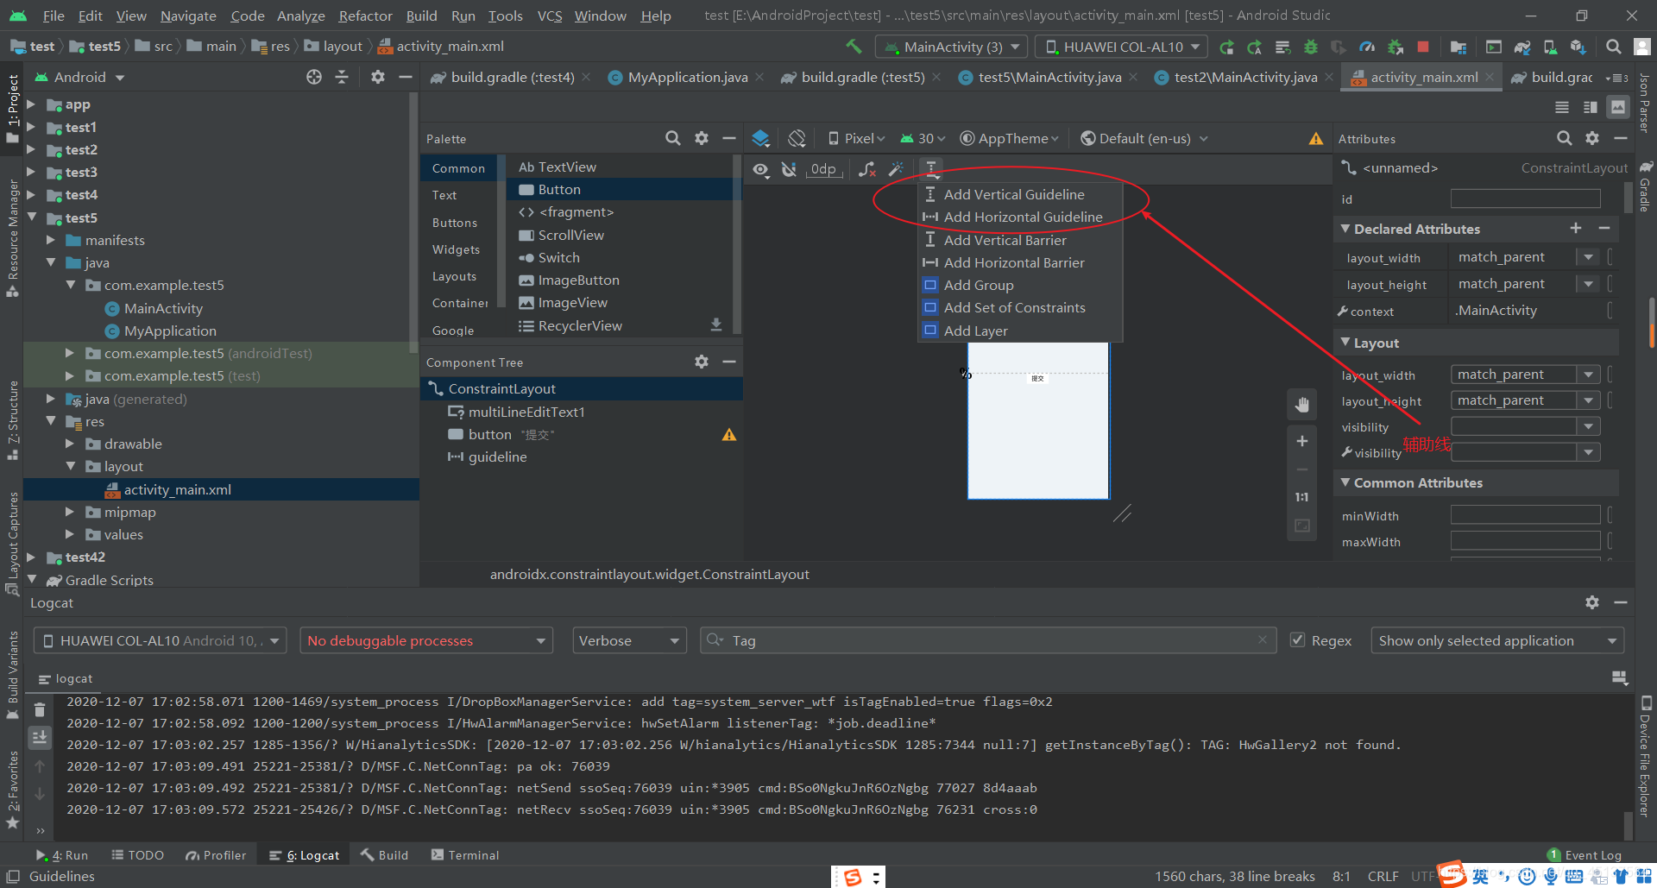Image resolution: width=1657 pixels, height=888 pixels.
Task: Collapse the Declared Attributes section
Action: click(x=1345, y=229)
